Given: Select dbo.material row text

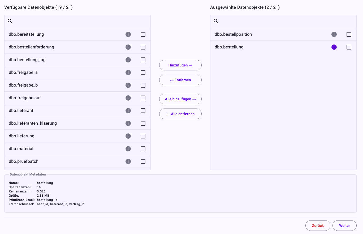Looking at the screenshot, I should coord(21,149).
